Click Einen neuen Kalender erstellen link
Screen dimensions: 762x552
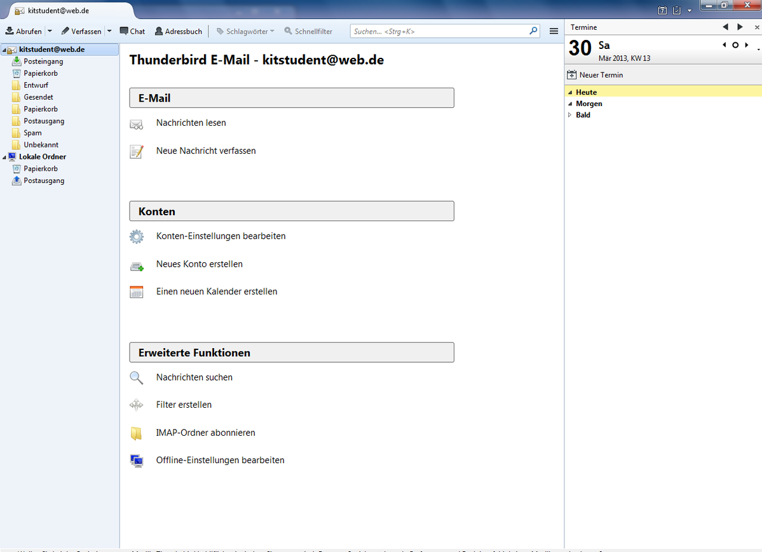217,292
